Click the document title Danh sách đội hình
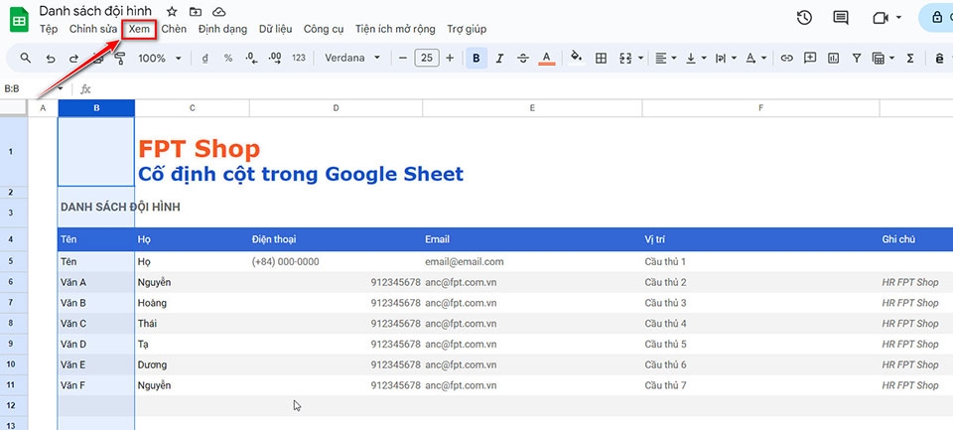The height and width of the screenshot is (430, 953). [95, 11]
